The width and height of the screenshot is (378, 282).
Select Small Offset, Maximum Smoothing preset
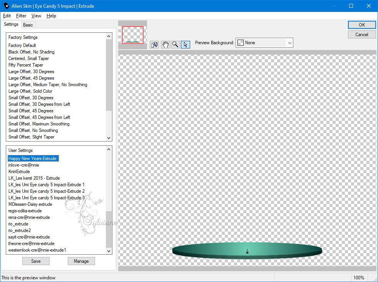(39, 123)
